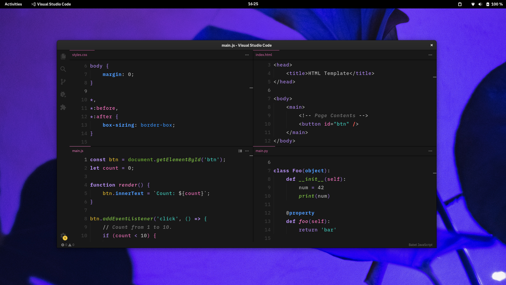Open the Extensions puzzle-piece icon
This screenshot has width=506, height=285.
[x=63, y=107]
